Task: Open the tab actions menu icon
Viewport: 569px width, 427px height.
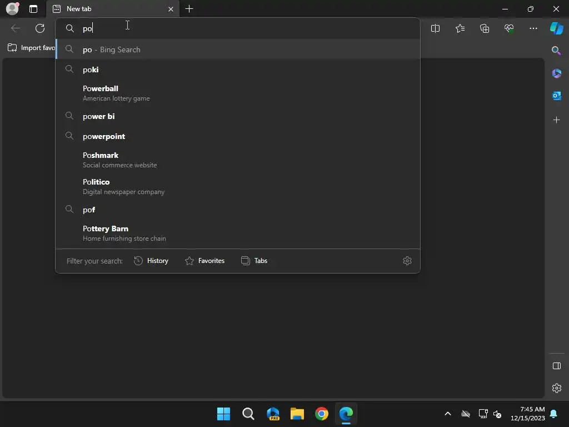Action: tap(33, 9)
